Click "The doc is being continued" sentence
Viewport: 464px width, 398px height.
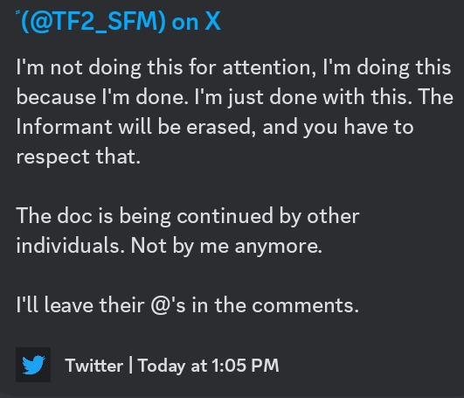[x=144, y=216]
